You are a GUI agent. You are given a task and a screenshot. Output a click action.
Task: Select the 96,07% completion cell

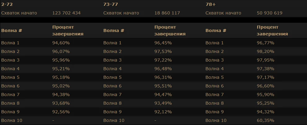point(61,51)
